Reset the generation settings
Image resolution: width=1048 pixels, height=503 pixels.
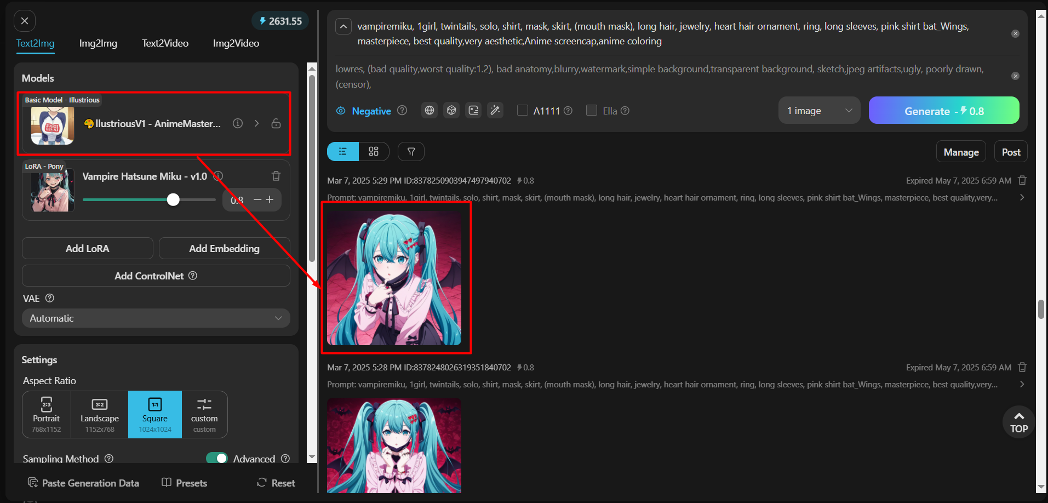coord(276,483)
